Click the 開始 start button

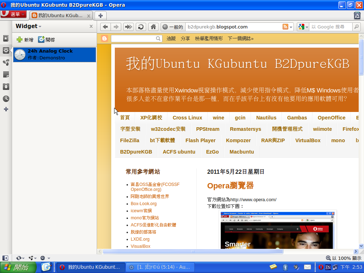pyautogui.click(x=18, y=267)
